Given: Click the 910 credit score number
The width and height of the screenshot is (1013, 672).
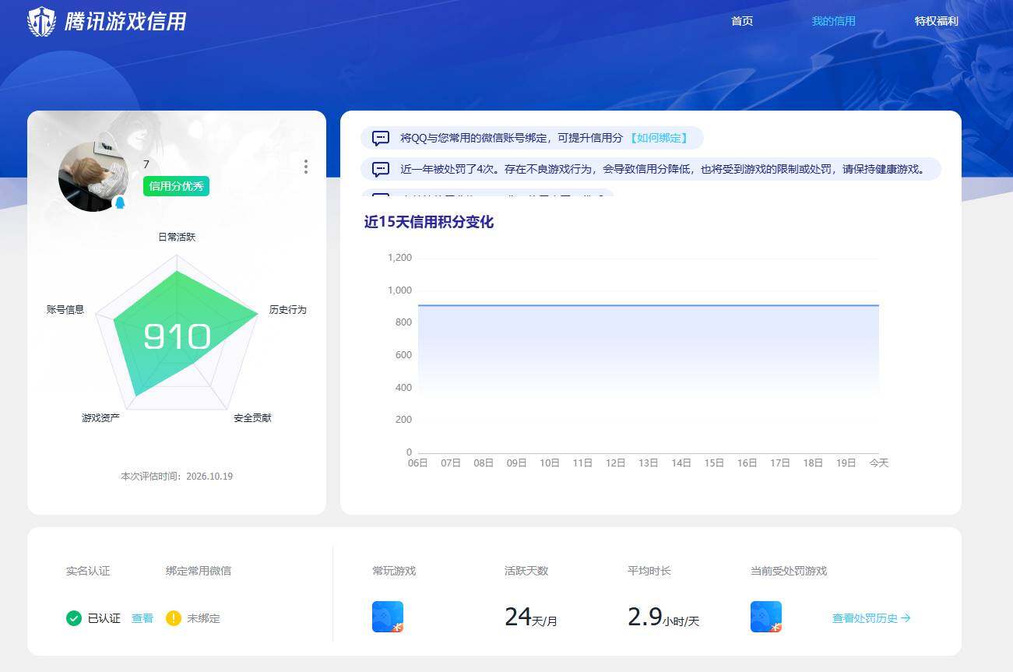Looking at the screenshot, I should point(177,337).
